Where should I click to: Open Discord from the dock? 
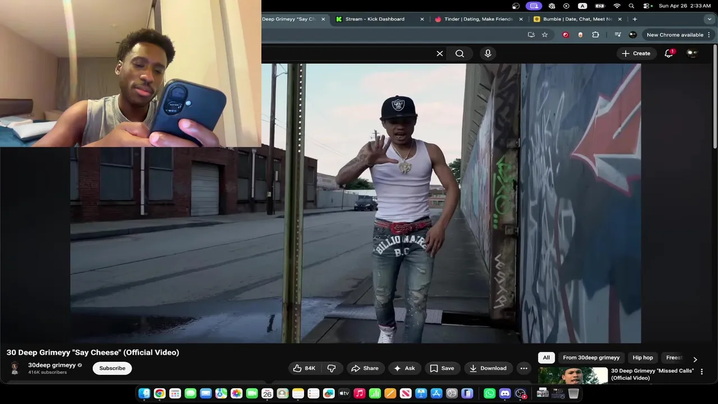pos(505,393)
